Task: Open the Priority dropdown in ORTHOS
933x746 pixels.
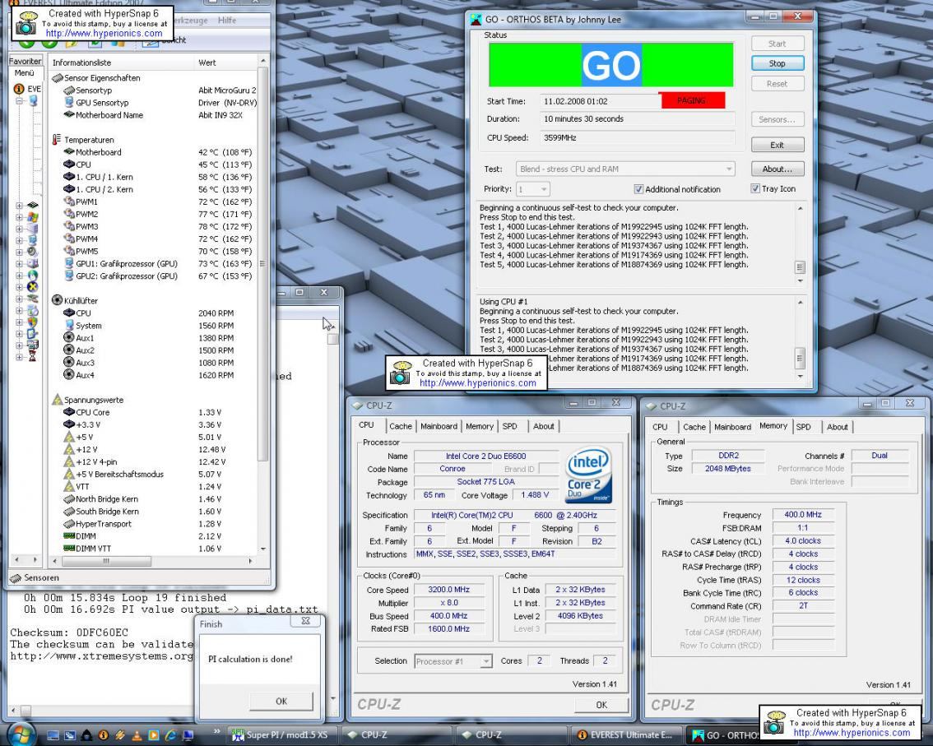Action: [x=532, y=189]
